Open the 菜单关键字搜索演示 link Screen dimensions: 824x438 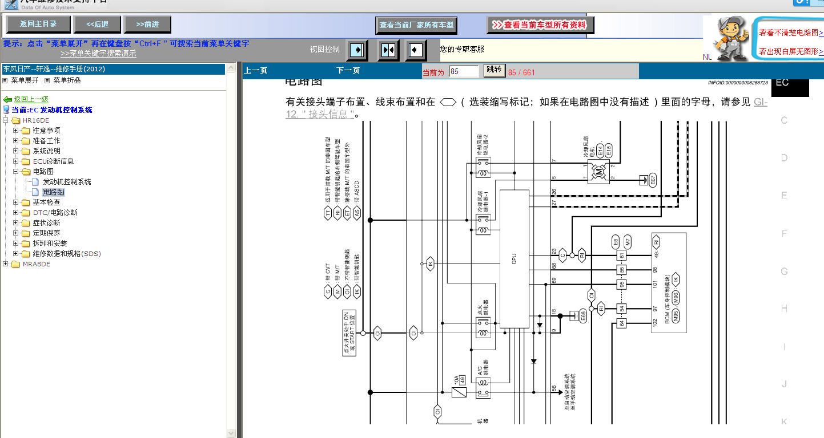tap(98, 54)
